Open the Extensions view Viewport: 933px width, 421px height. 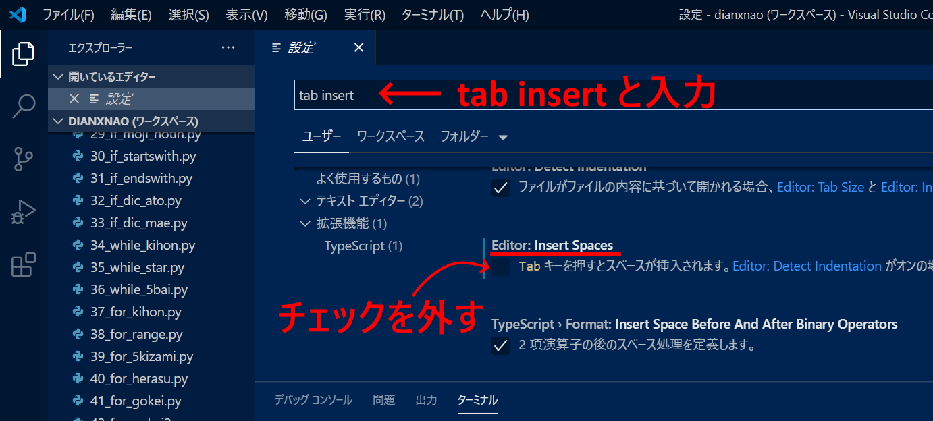click(x=23, y=264)
